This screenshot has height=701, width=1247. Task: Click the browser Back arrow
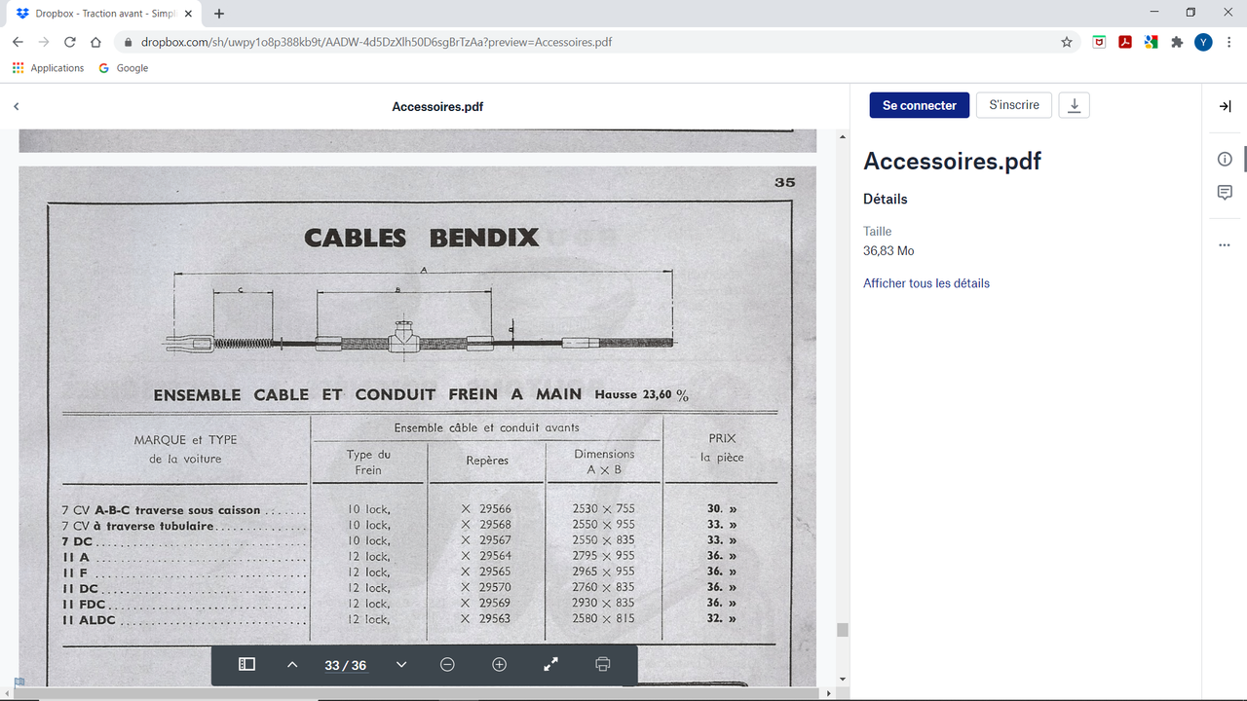(18, 42)
